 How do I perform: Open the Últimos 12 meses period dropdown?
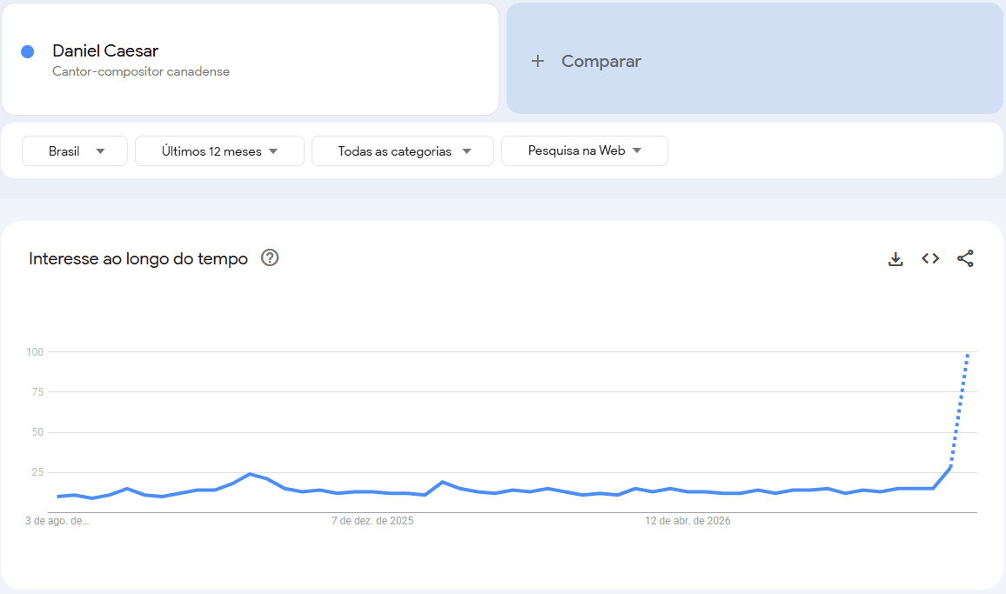click(219, 150)
